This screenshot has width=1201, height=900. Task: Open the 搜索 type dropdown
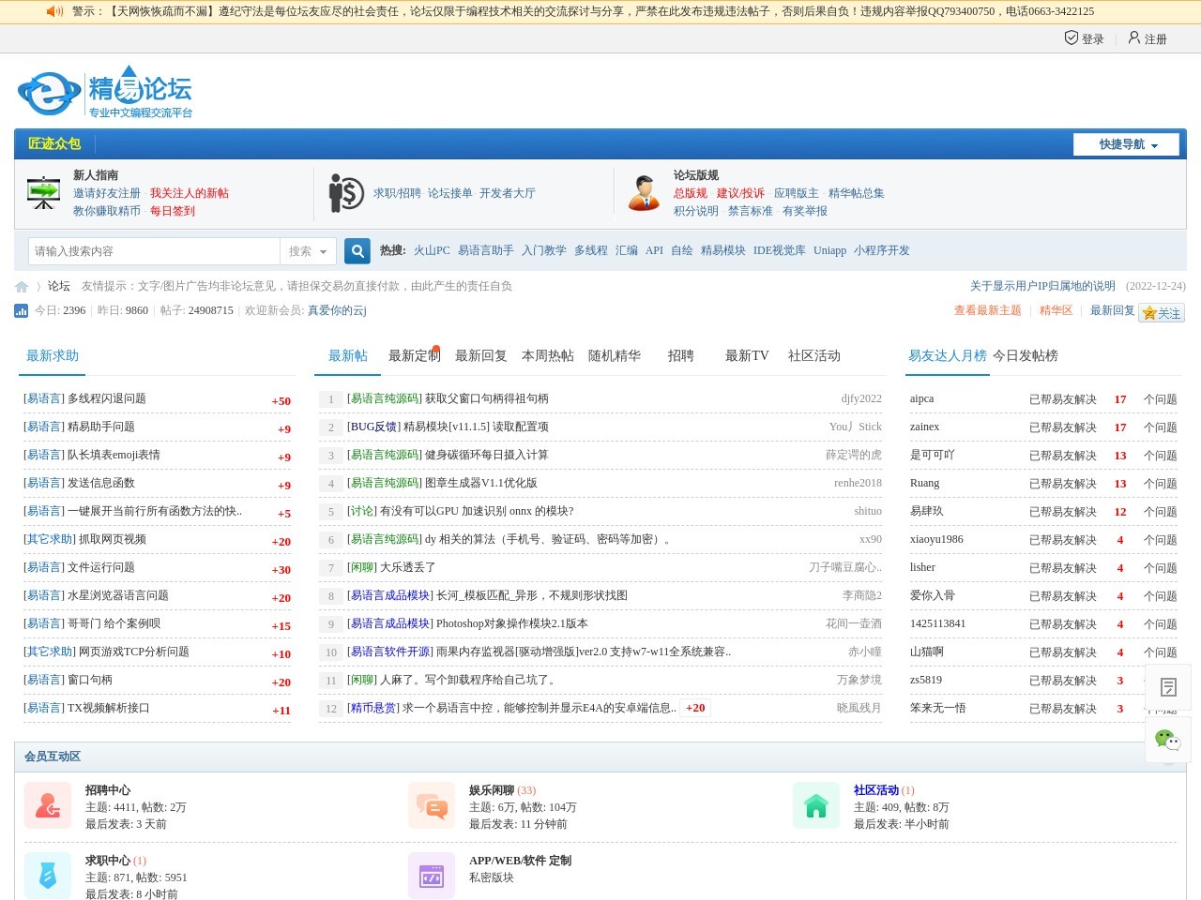pos(308,251)
